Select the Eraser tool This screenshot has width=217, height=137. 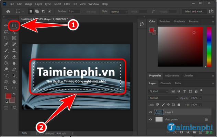[x=14, y=57]
